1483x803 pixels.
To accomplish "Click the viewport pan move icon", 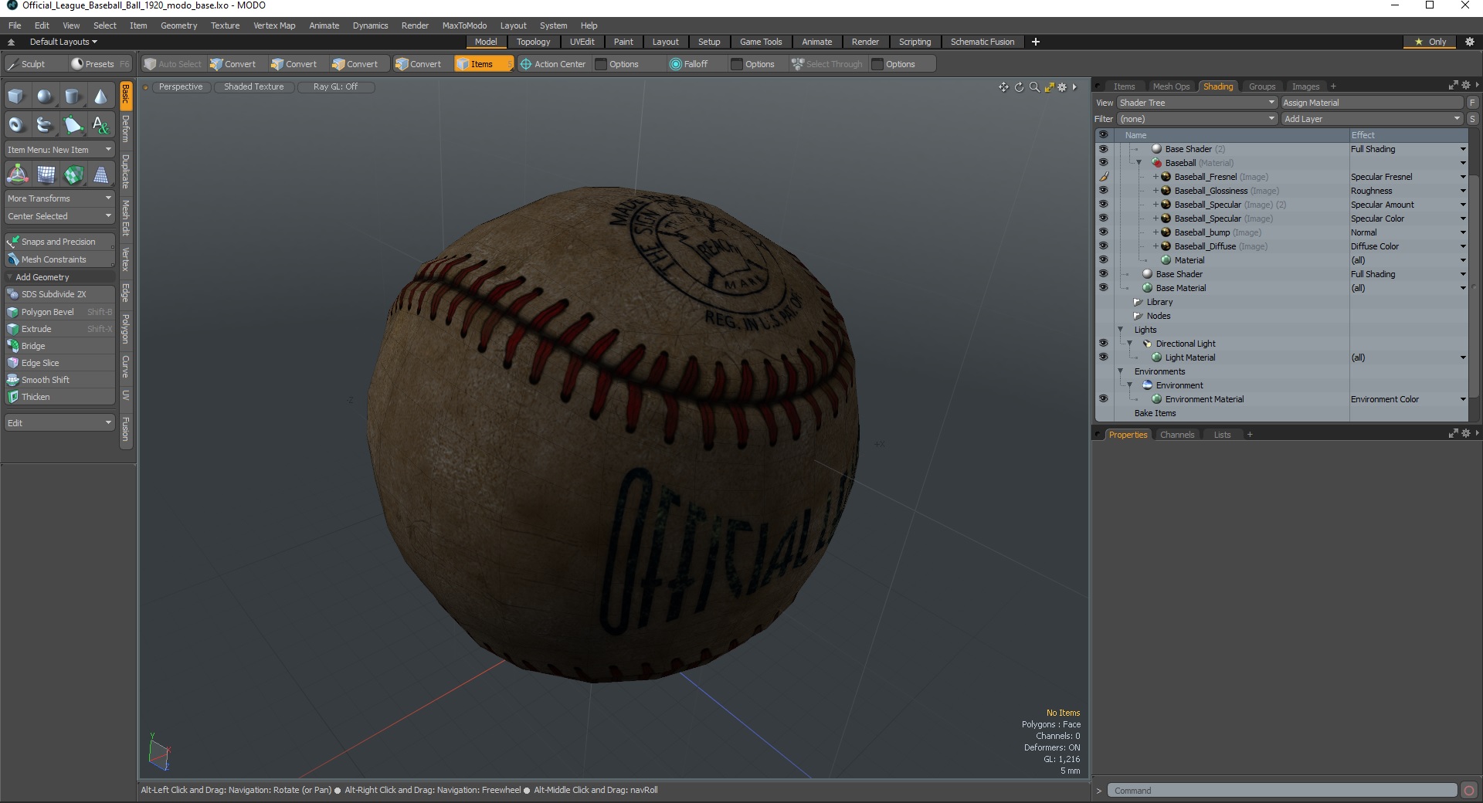I will pyautogui.click(x=1003, y=87).
